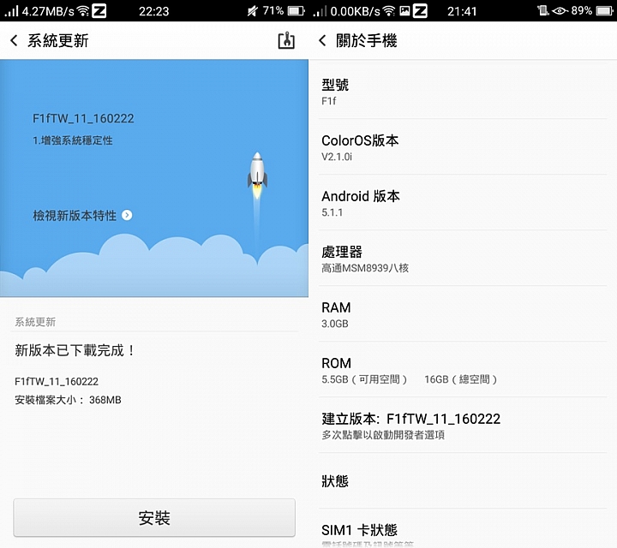Image resolution: width=617 pixels, height=548 pixels.
Task: Tap the 89% battery icon
Action: (x=605, y=10)
